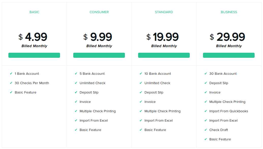Click the checkmark beside Check Draft
The width and height of the screenshot is (263, 149).
tap(206, 130)
